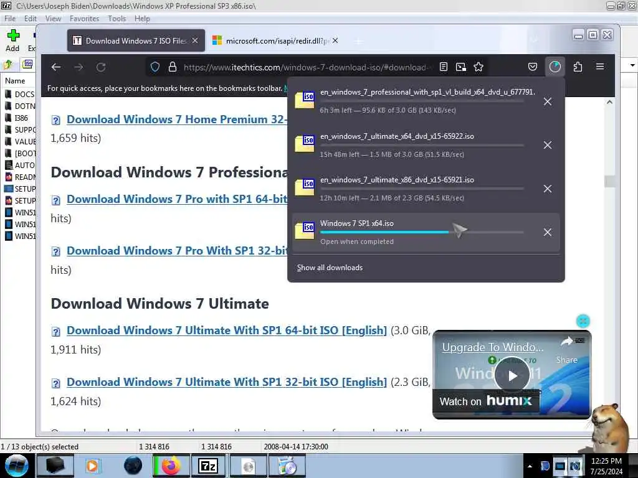Viewport: 638px width, 478px height.
Task: Select [BOOT] folder in 7-Zip
Action: pyautogui.click(x=19, y=153)
